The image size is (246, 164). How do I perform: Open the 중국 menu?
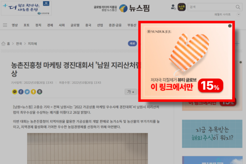[x=88, y=25]
